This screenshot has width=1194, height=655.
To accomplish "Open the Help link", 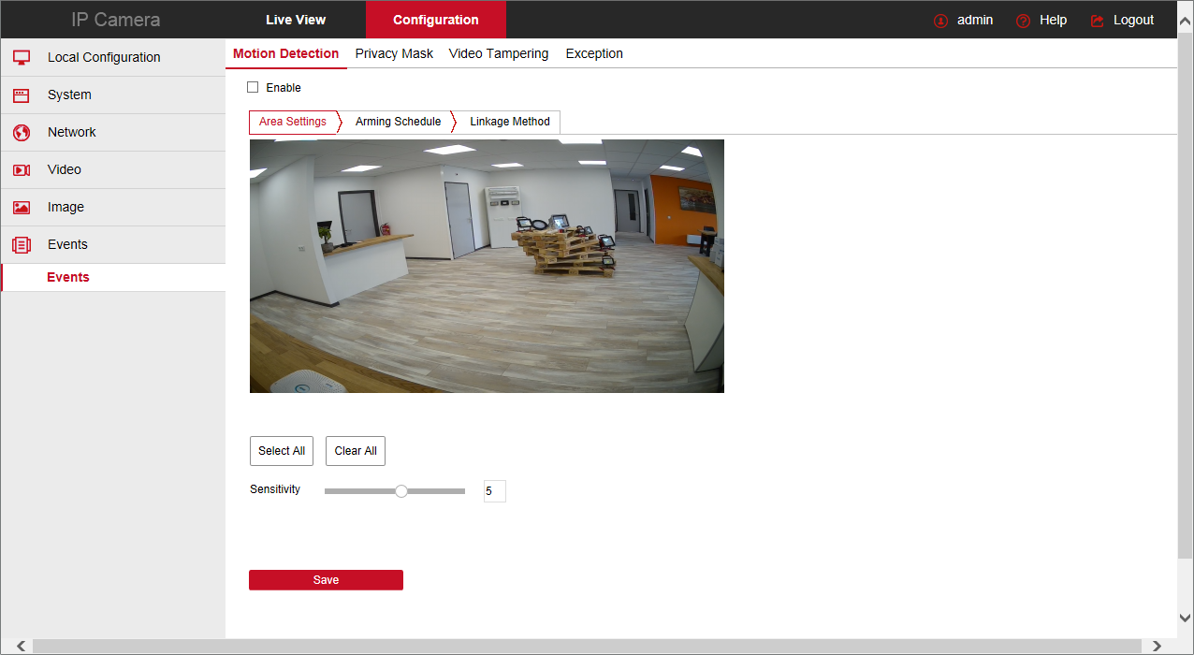I will 1053,20.
